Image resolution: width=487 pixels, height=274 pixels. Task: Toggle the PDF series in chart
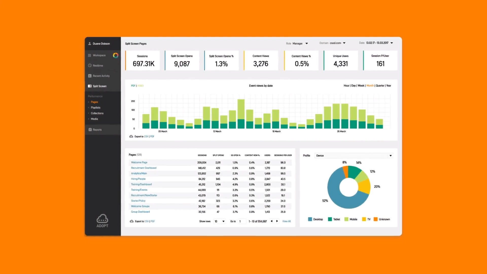pos(133,86)
